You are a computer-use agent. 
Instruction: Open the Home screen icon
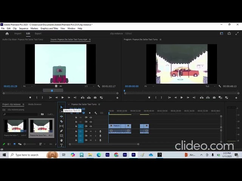tap(7, 34)
